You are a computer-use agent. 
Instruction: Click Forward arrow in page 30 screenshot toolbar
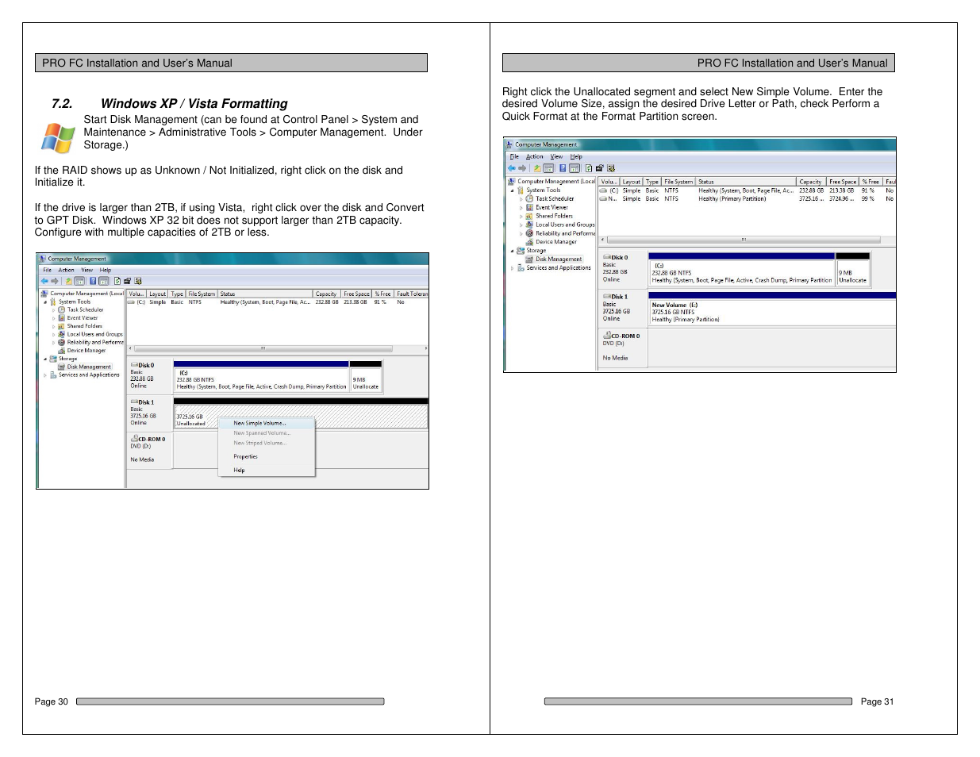pos(55,281)
